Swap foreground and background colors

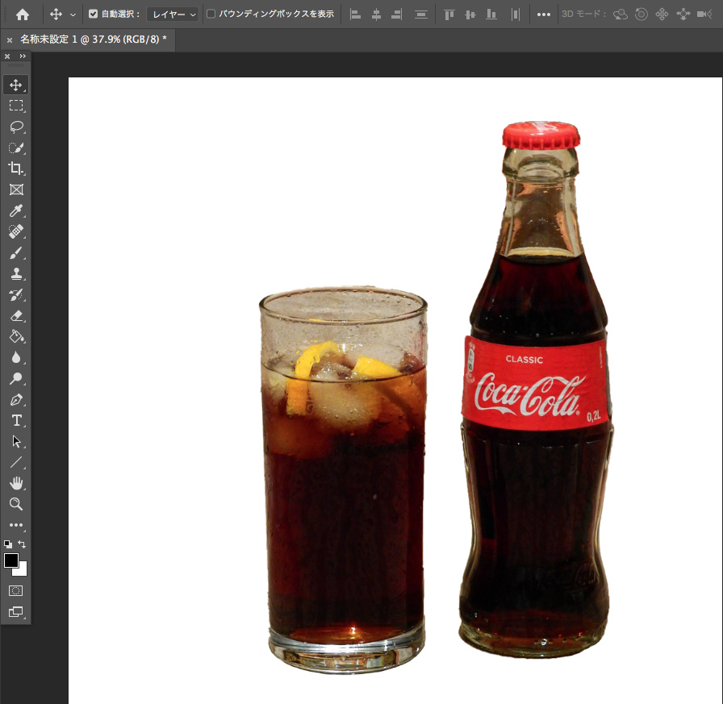22,544
